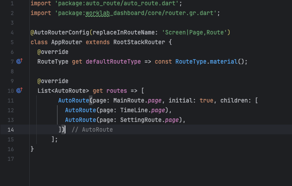
Task: Click the routes getter name
Action: click(x=116, y=91)
